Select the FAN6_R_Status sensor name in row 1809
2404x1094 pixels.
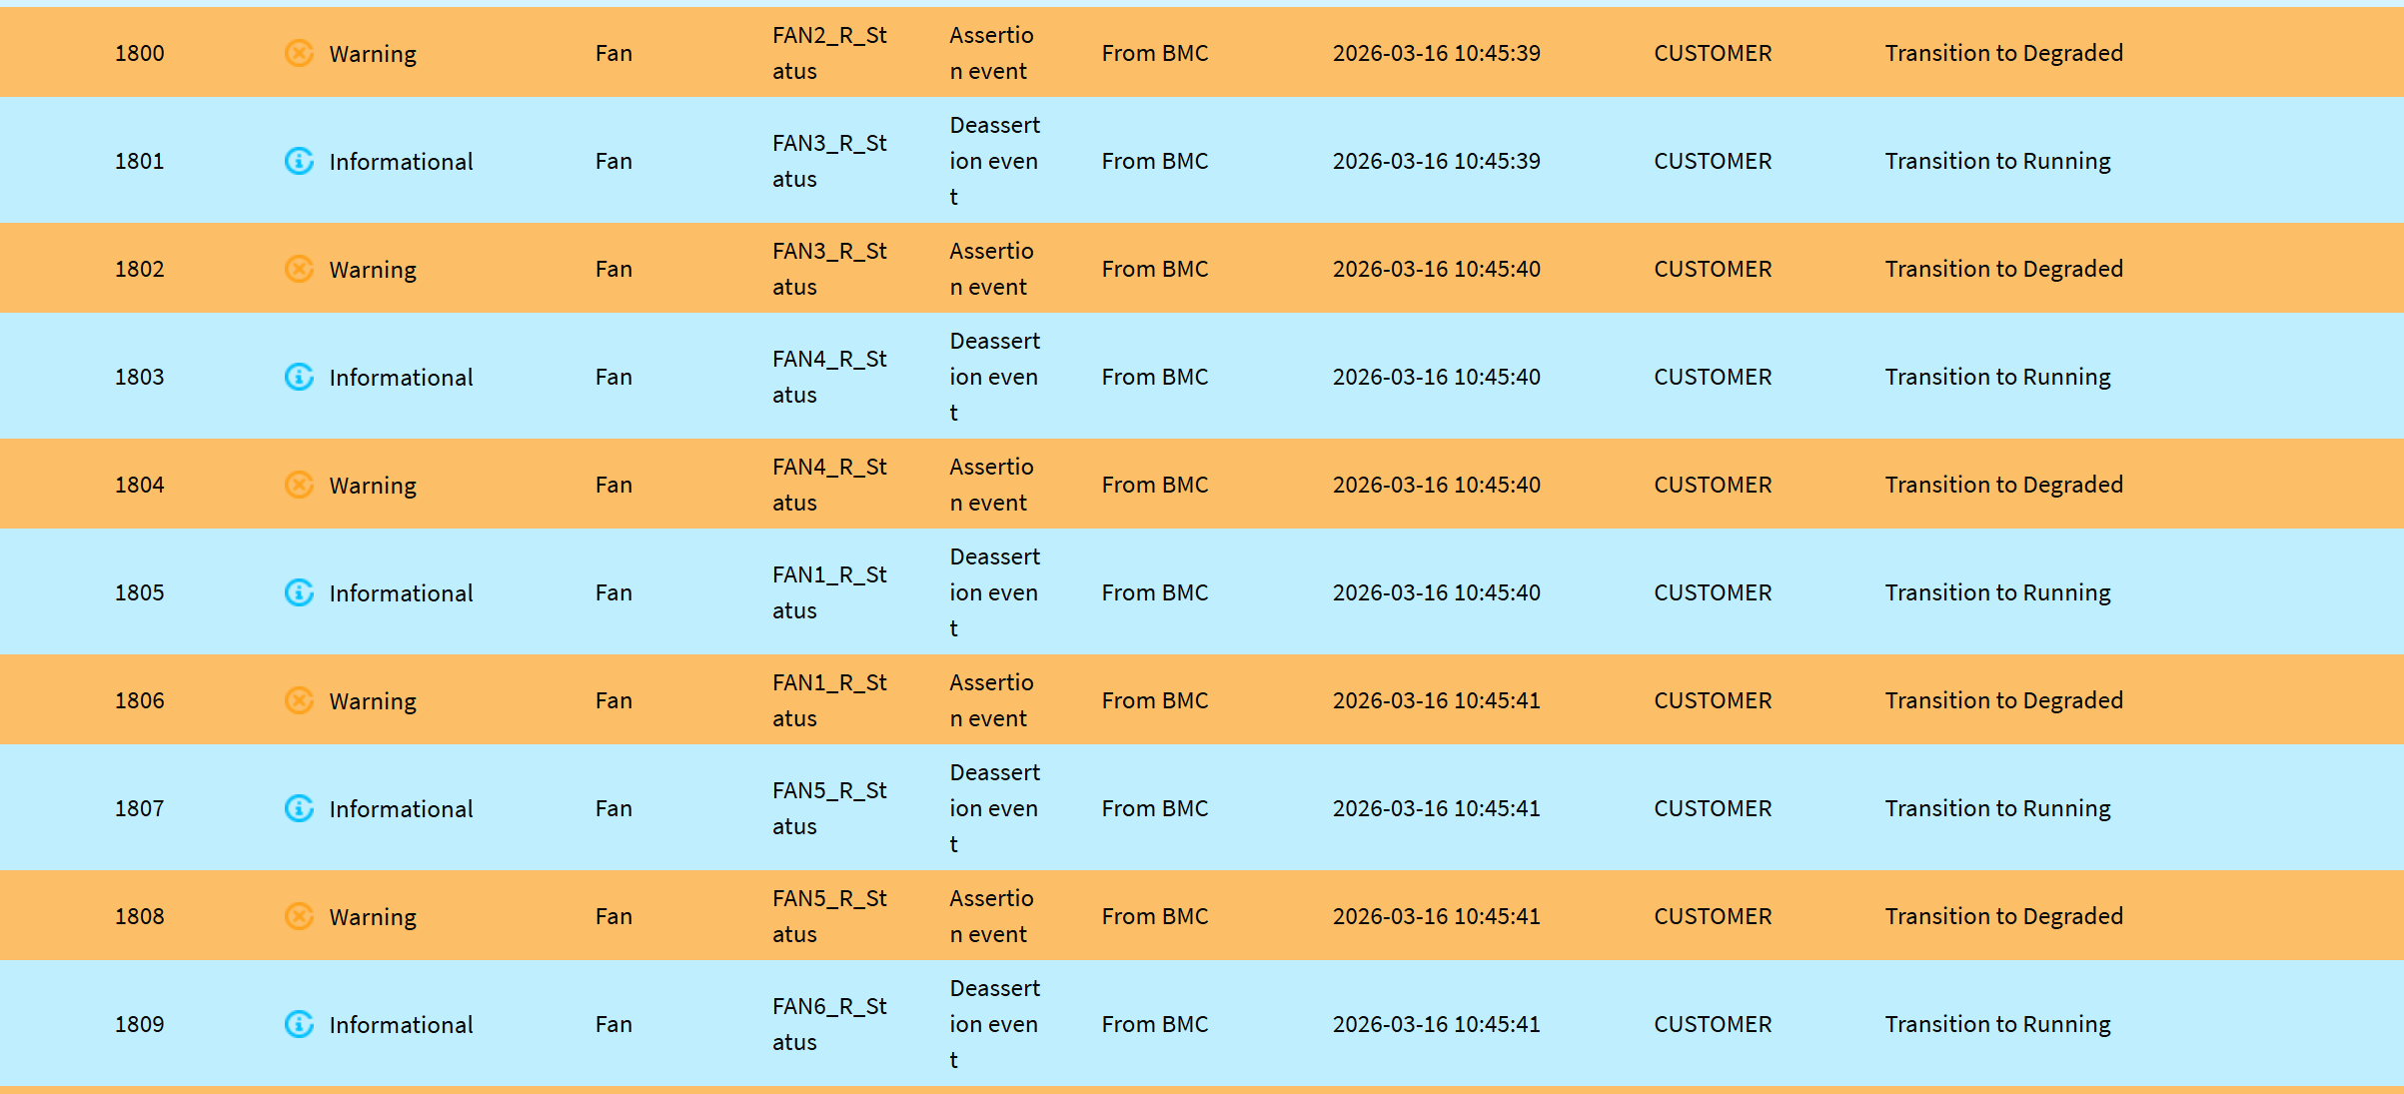pos(828,1024)
